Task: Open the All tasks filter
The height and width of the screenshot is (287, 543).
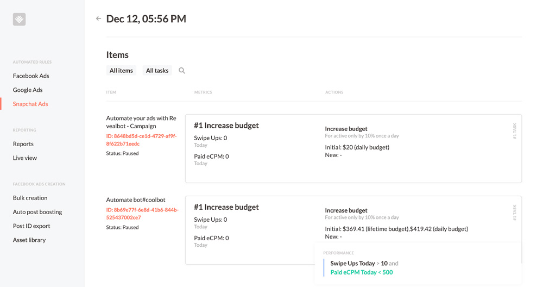Action: pos(157,71)
